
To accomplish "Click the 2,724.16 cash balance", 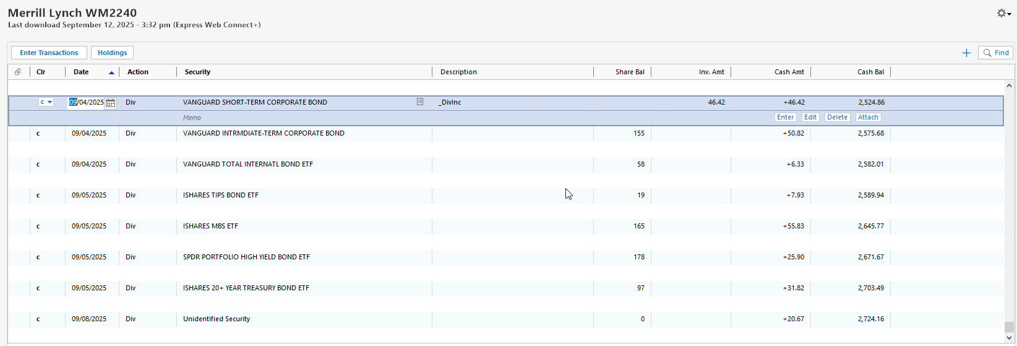I will pos(871,319).
